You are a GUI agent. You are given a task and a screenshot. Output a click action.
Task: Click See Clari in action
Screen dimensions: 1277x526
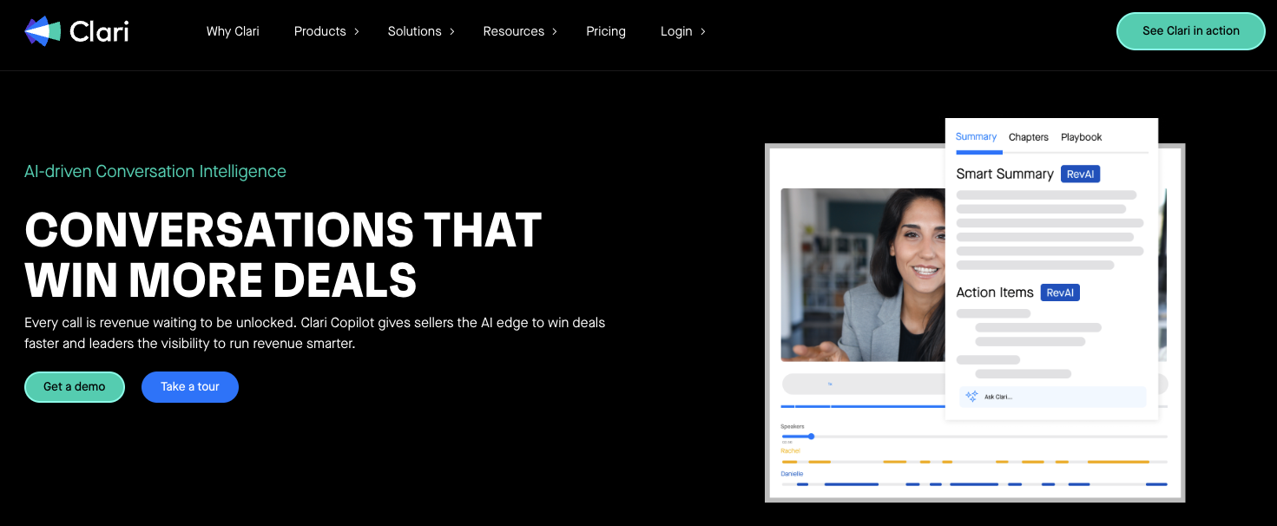(1190, 30)
